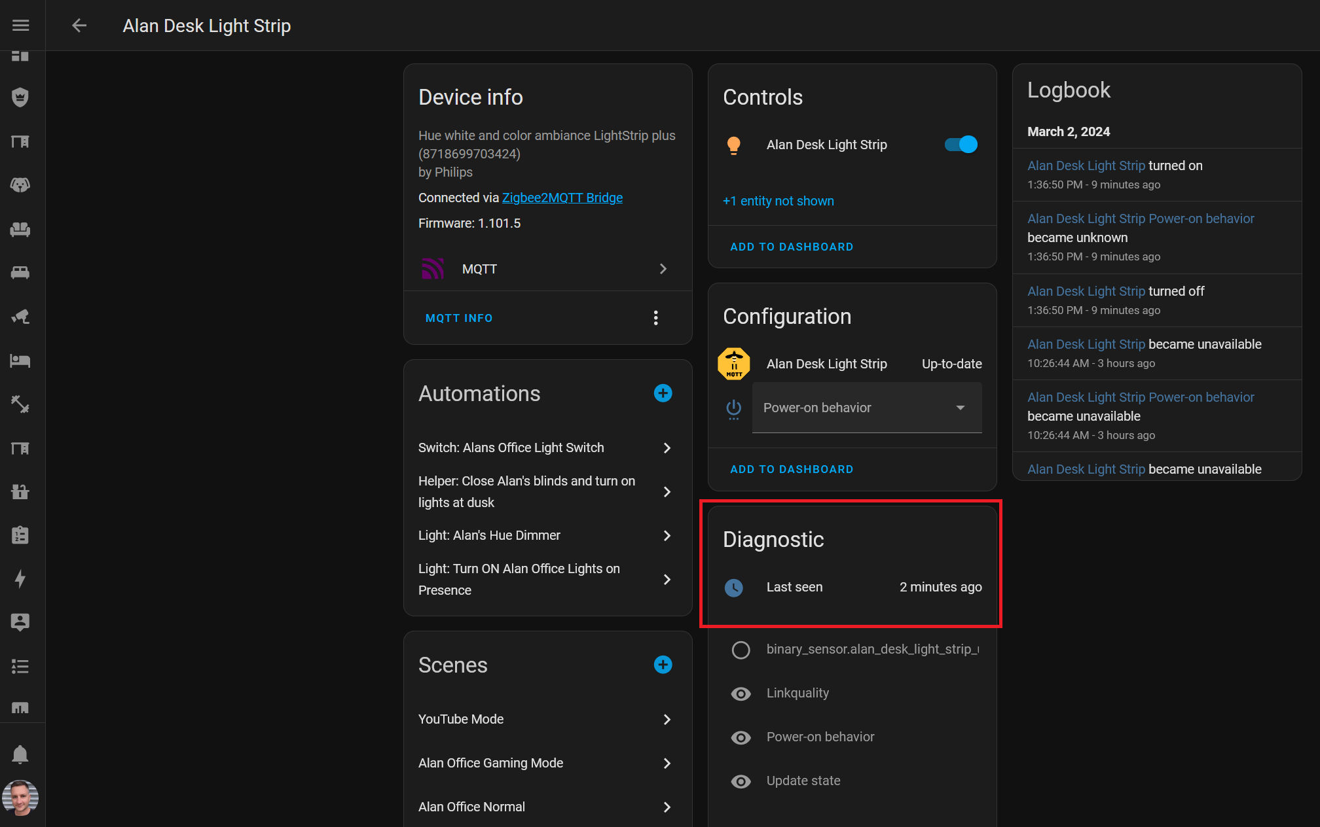Toggle the Alan Desk Light Strip switch
Image resolution: width=1320 pixels, height=827 pixels.
pos(961,145)
